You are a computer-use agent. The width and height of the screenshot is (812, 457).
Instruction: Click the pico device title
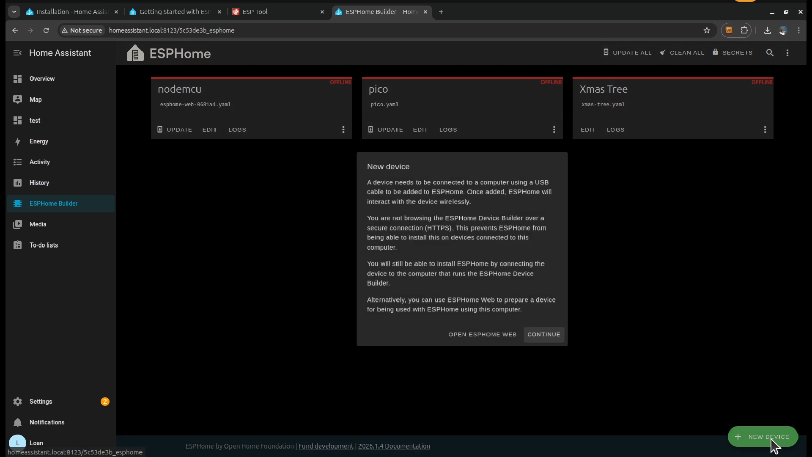click(x=378, y=89)
